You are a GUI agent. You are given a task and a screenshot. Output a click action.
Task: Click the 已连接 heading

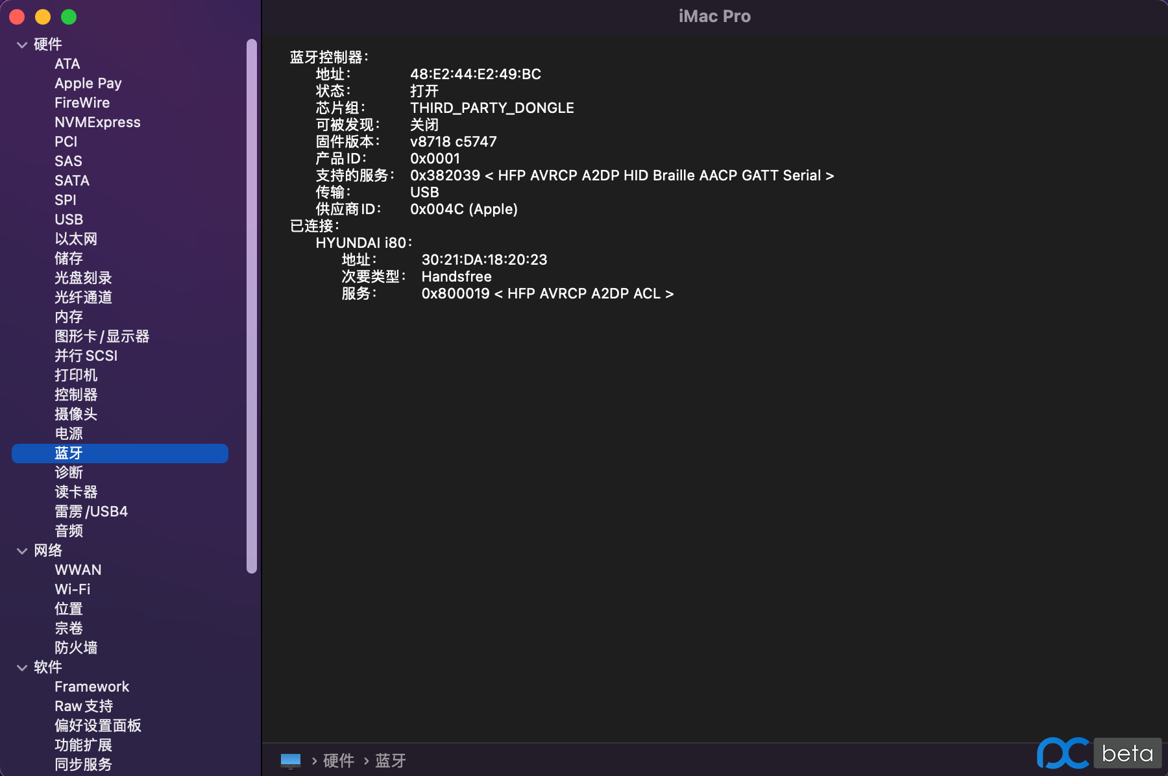click(315, 226)
